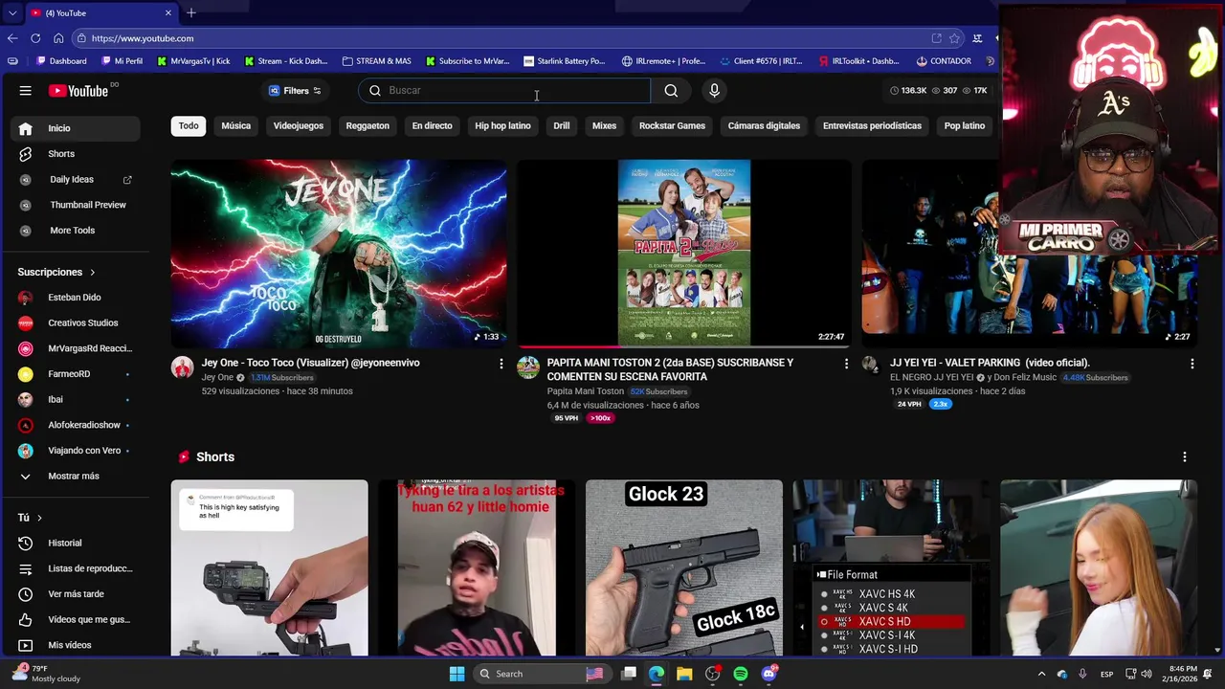Select the En directo filter chip
1225x689 pixels.
(432, 125)
